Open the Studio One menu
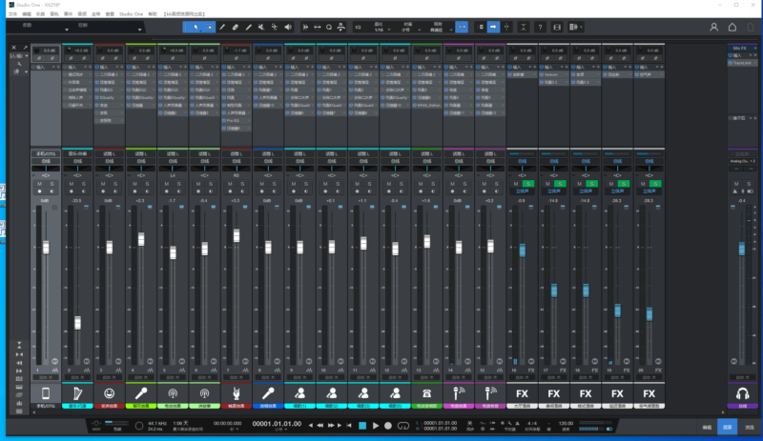Viewport: 763px width, 441px height. pyautogui.click(x=131, y=14)
